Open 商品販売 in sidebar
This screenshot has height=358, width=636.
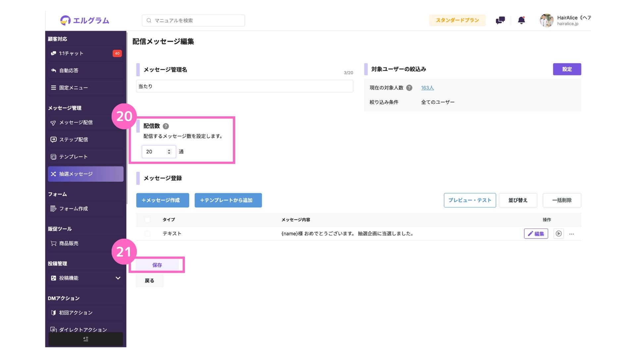pos(86,243)
